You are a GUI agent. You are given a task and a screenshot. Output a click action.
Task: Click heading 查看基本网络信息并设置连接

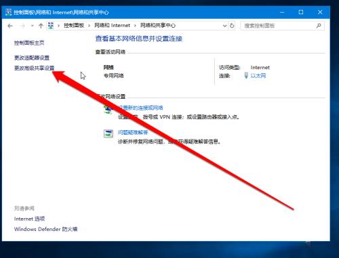click(x=138, y=39)
